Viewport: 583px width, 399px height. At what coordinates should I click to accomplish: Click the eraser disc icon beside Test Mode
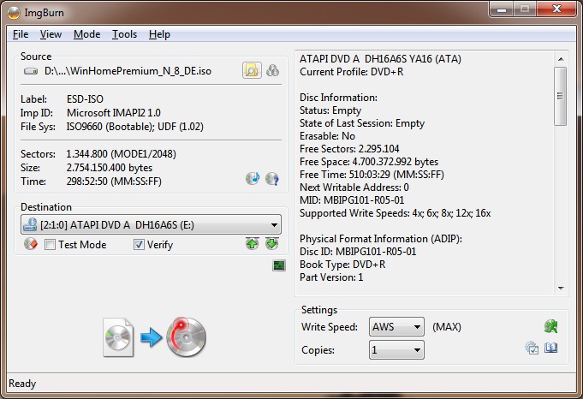[x=31, y=245]
